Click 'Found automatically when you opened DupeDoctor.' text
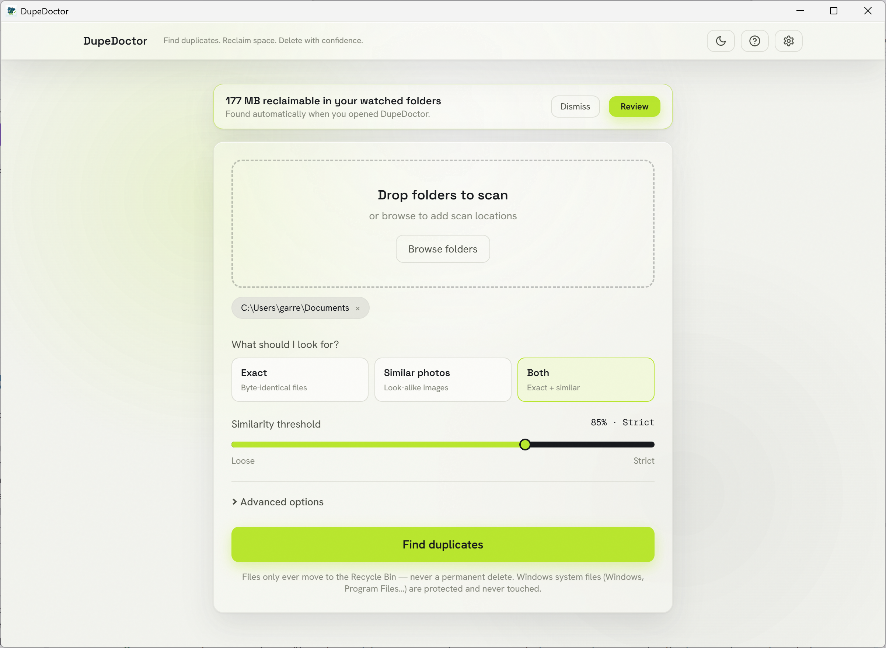Viewport: 886px width, 648px height. pyautogui.click(x=328, y=114)
